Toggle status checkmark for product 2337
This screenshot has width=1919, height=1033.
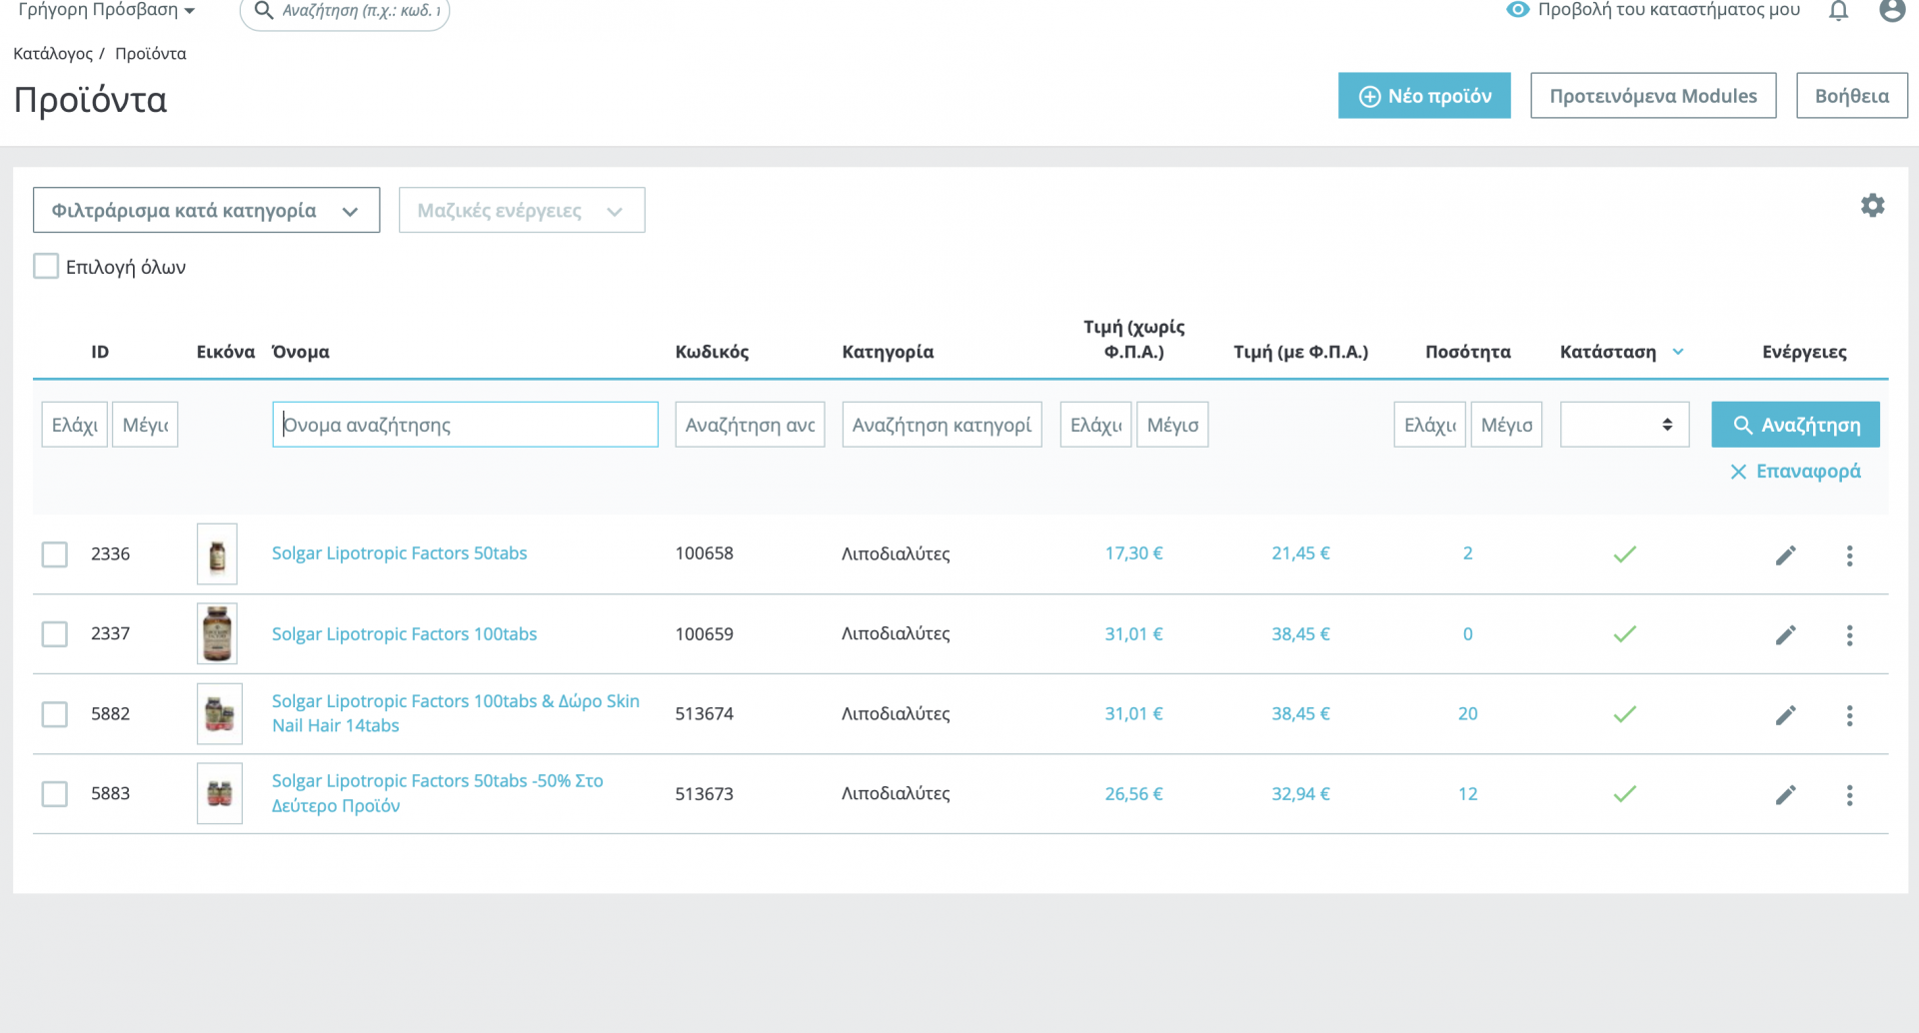tap(1624, 634)
